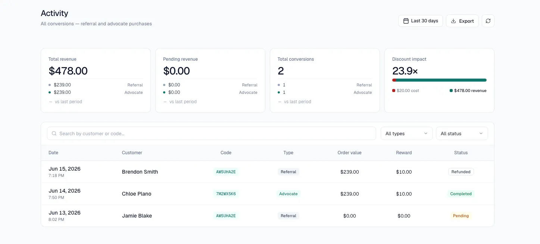Click $0.00 order value in Jamie Blake row
Viewport: 540px width, 244px height.
coord(350,216)
